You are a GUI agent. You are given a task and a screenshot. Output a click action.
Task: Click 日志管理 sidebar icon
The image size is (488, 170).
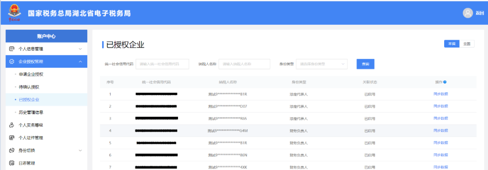tap(12, 163)
